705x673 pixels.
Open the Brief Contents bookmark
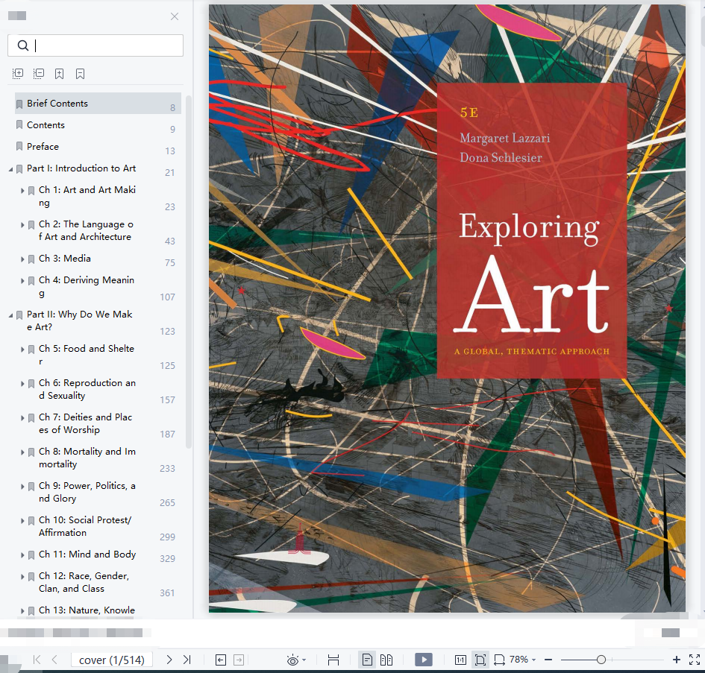pyautogui.click(x=98, y=104)
